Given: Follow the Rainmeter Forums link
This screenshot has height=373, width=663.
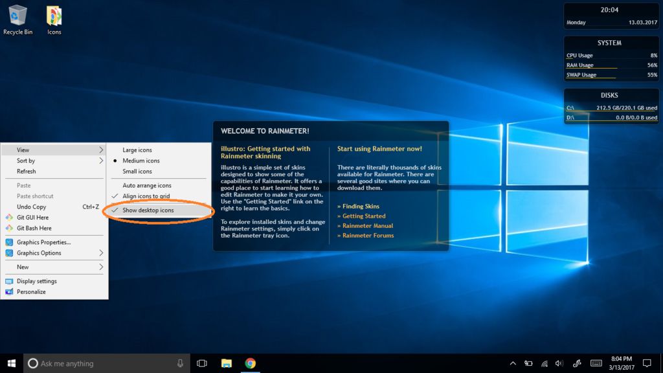Looking at the screenshot, I should point(368,236).
